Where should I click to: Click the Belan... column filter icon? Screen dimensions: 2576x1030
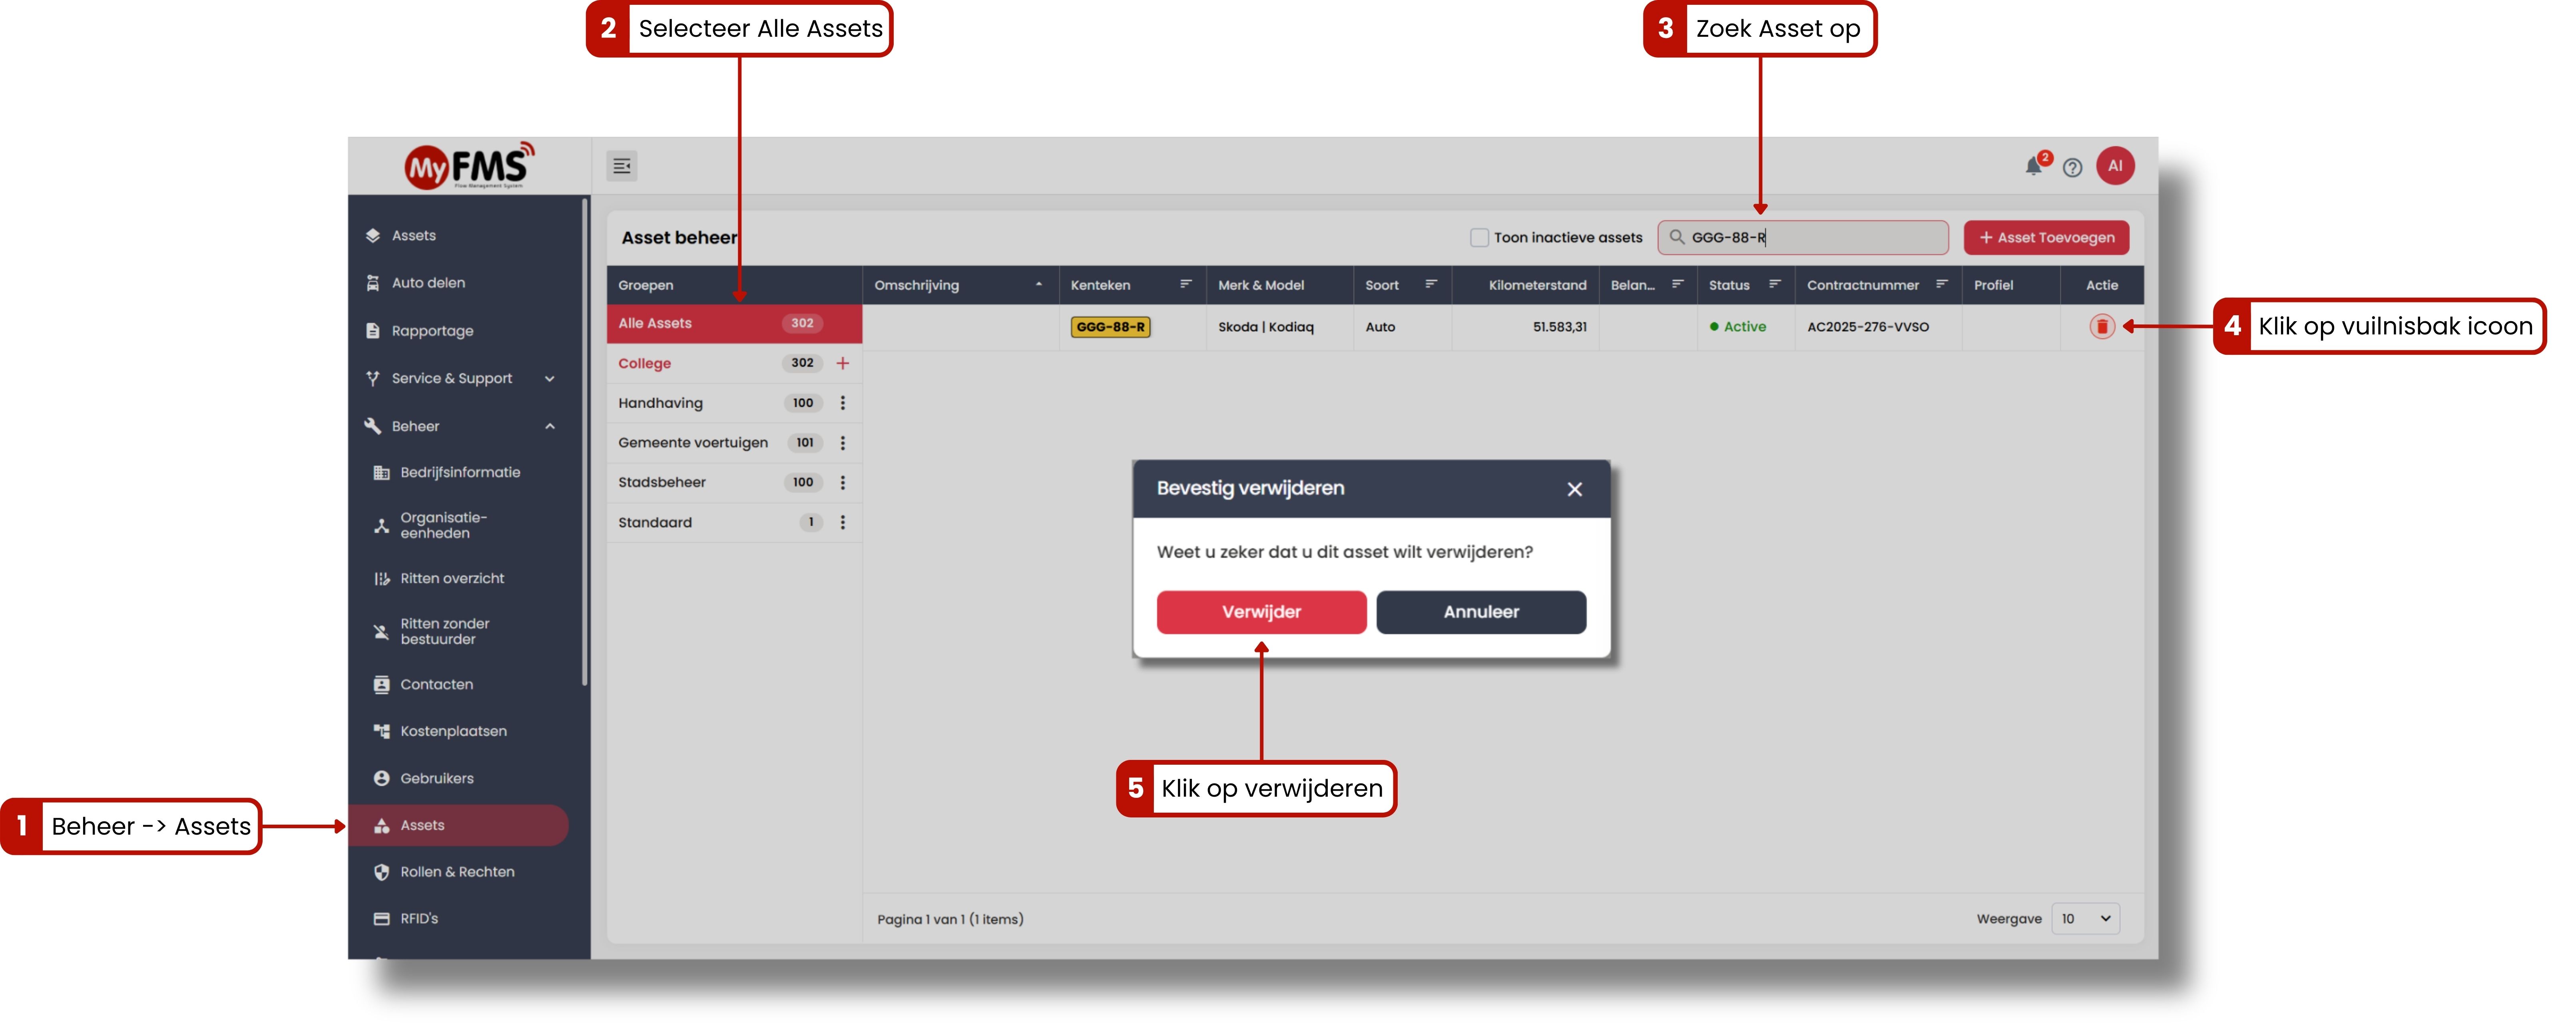(x=1678, y=284)
